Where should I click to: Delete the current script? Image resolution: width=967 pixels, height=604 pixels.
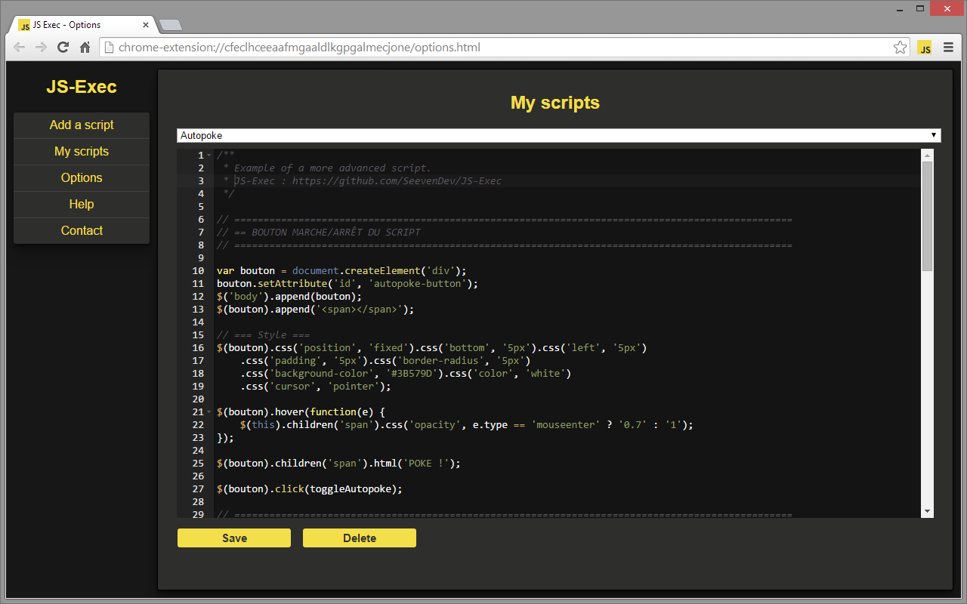(x=360, y=538)
